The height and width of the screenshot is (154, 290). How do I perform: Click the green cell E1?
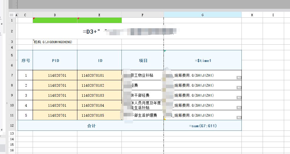(99, 20)
